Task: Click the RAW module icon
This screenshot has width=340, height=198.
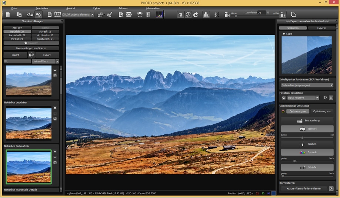Action: 30,15
